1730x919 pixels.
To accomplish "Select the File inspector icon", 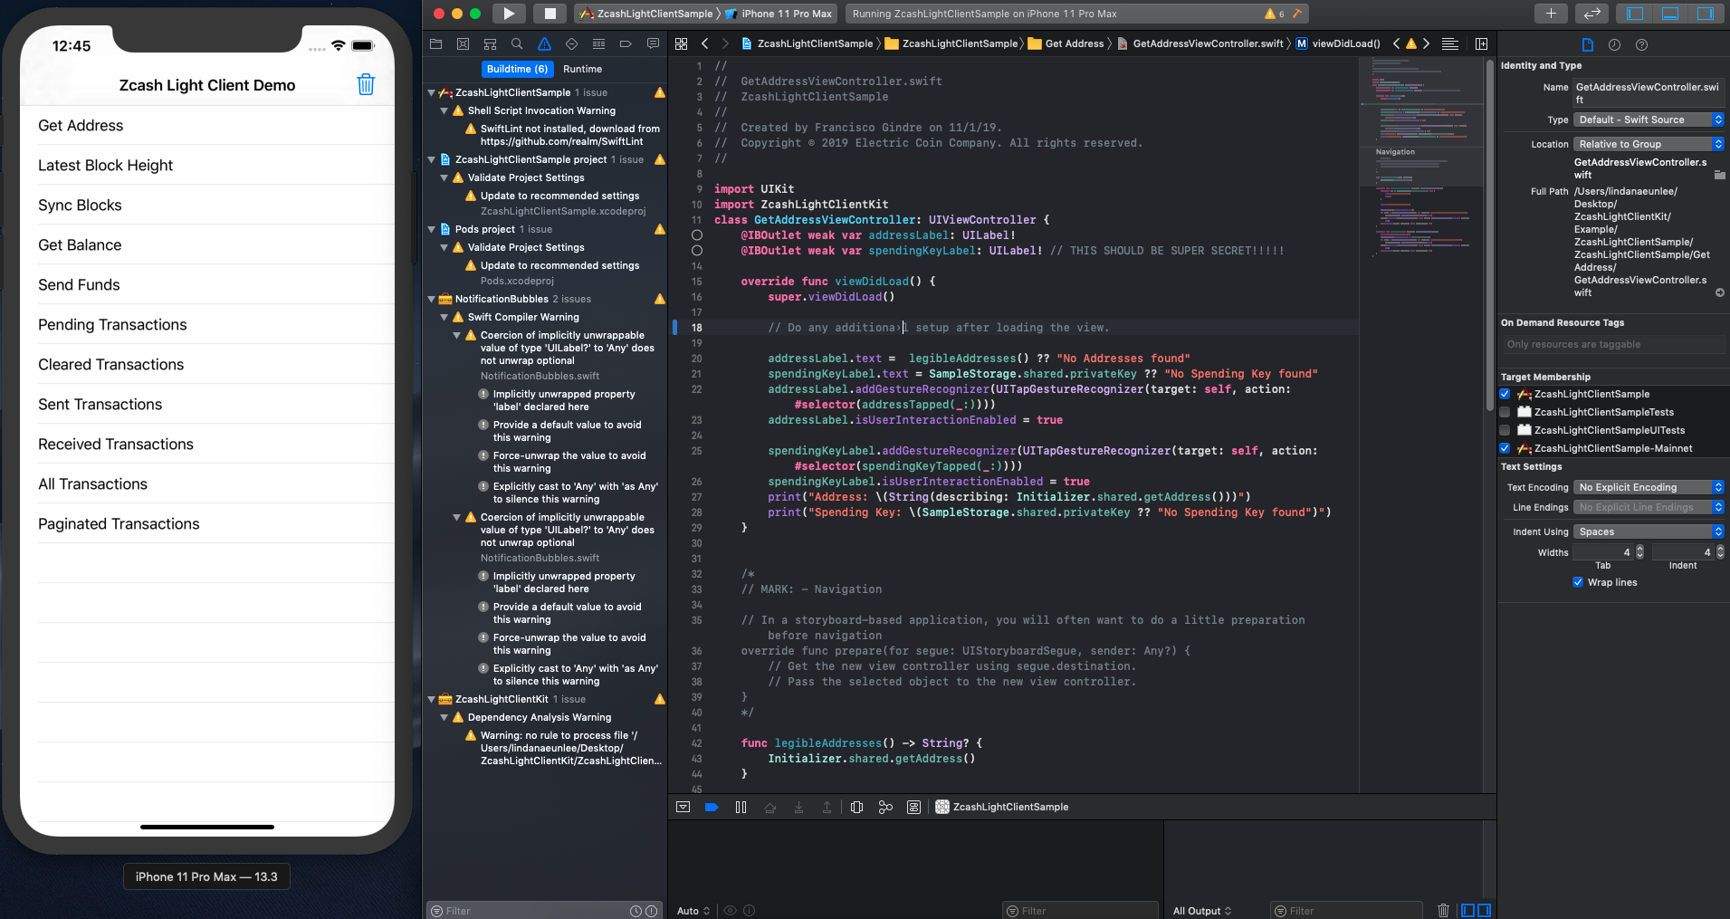I will (x=1587, y=44).
